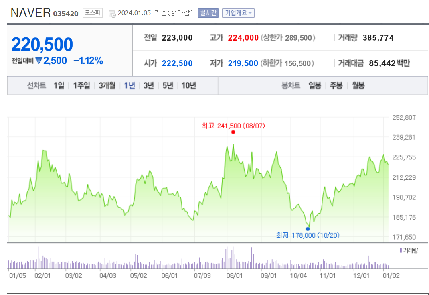Click the NAVER stock name heading
Screen dimensions: 429x295
click(x=30, y=13)
